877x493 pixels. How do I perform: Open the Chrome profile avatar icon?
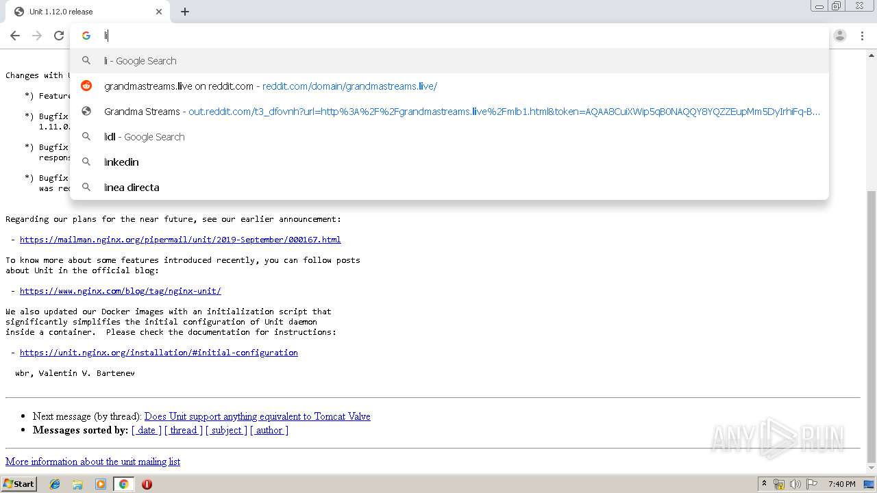click(x=840, y=36)
